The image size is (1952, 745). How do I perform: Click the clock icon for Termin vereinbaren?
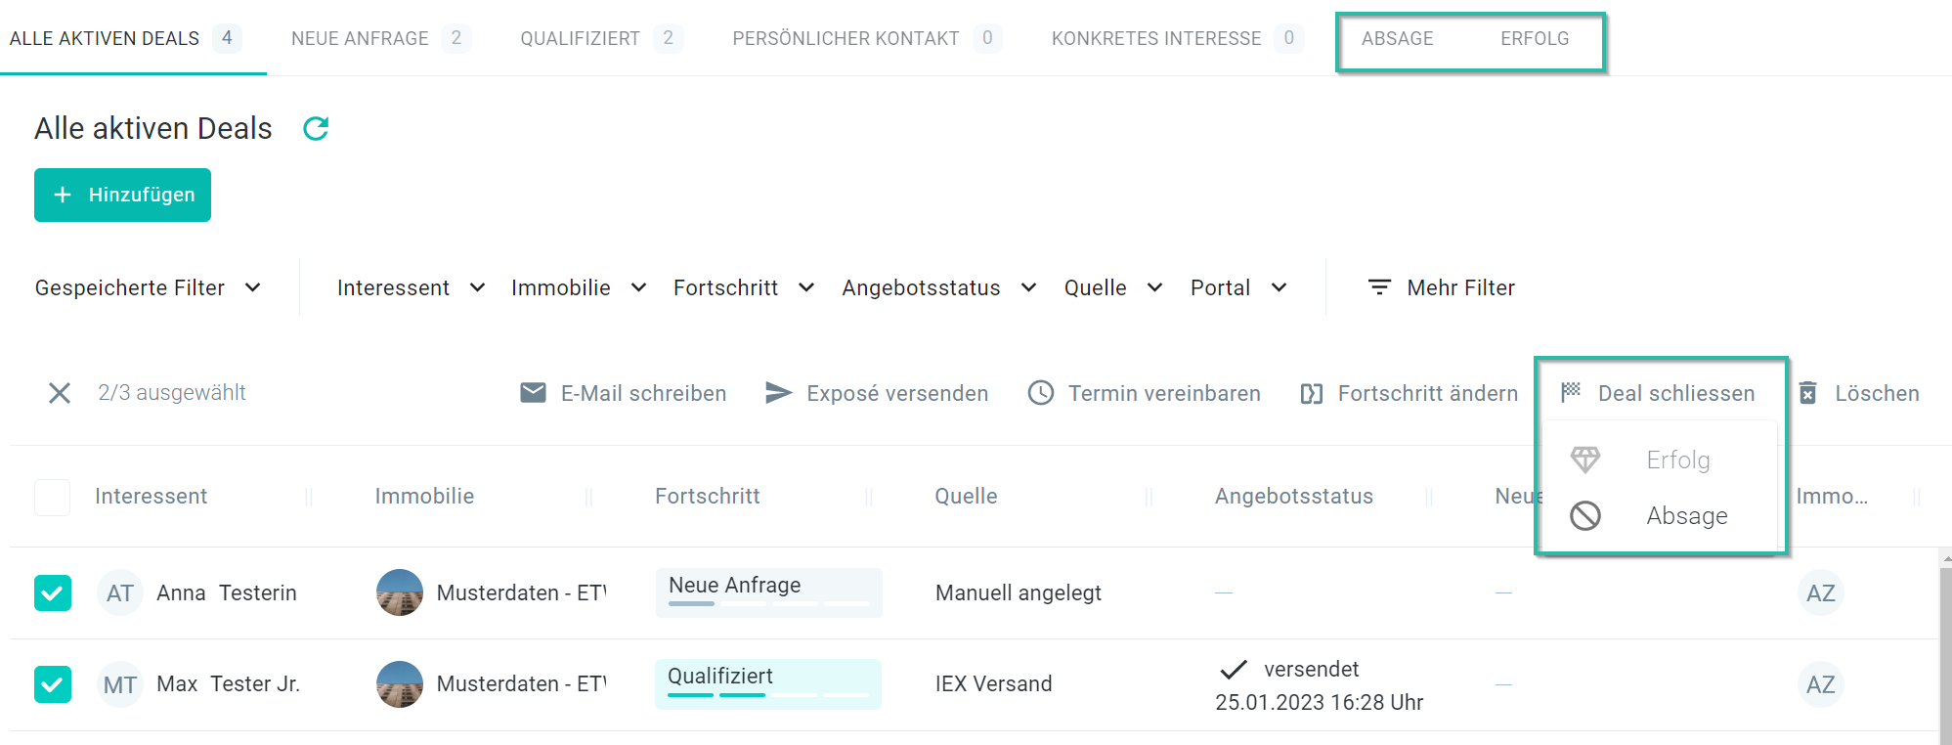pos(1041,393)
